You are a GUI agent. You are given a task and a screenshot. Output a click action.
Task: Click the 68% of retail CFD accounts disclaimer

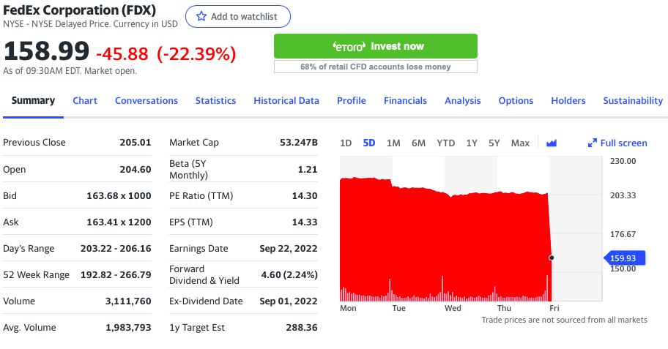375,67
